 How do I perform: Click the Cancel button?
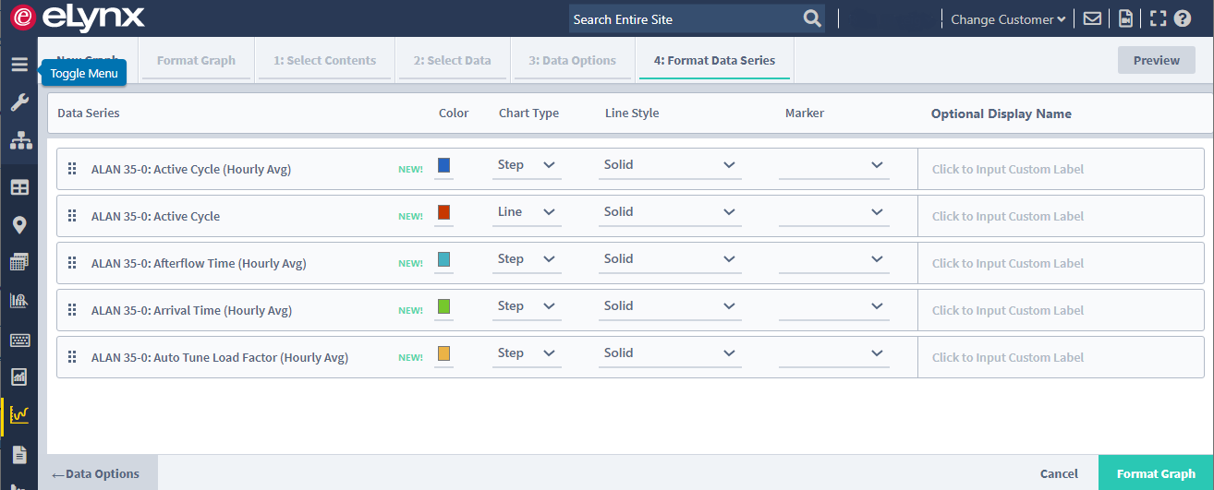pos(1059,473)
